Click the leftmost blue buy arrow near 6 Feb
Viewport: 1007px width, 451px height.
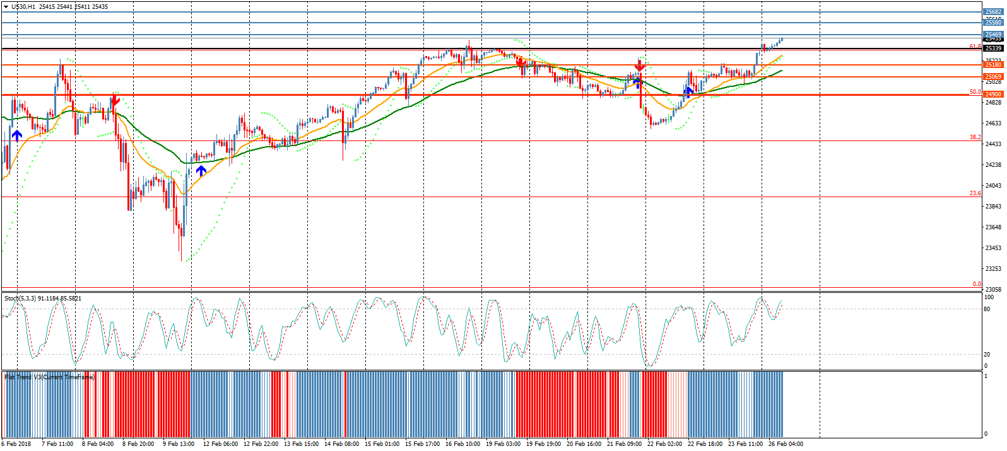pos(17,135)
